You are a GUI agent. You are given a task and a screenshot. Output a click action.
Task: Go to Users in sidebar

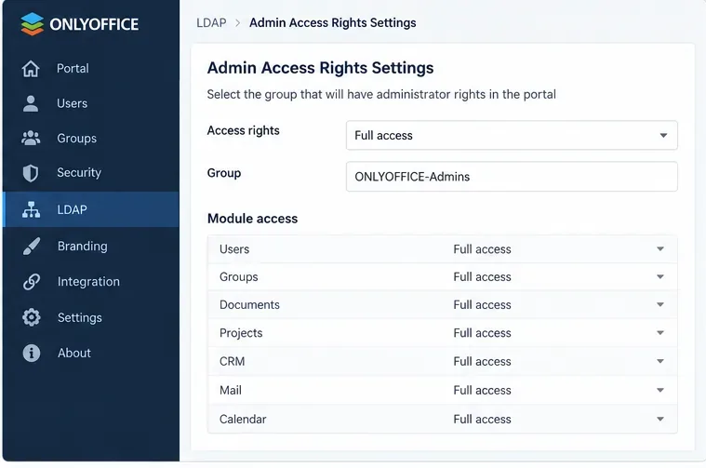point(91,103)
